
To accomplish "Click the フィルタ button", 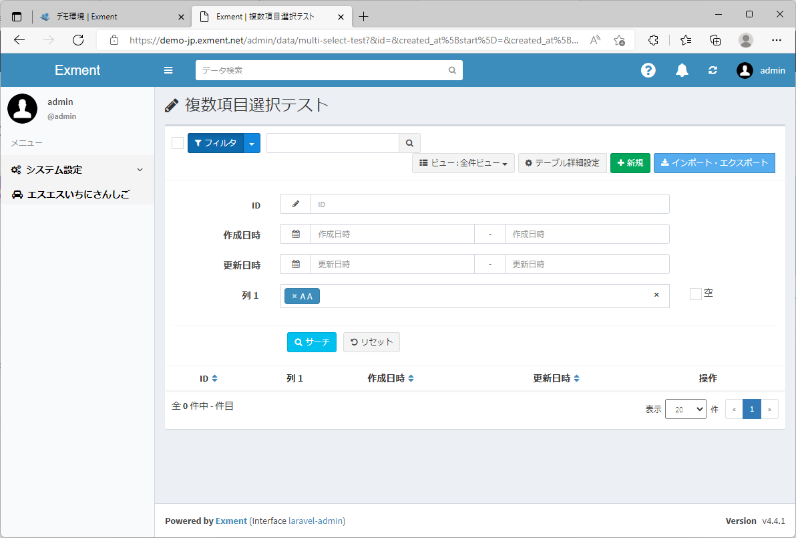I will tap(216, 143).
